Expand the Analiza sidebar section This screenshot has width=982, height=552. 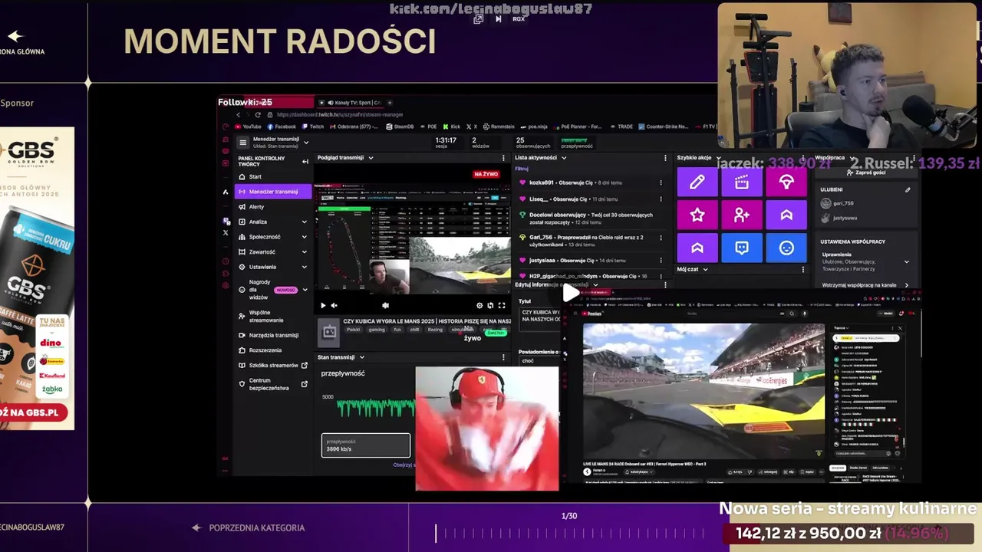(x=305, y=222)
